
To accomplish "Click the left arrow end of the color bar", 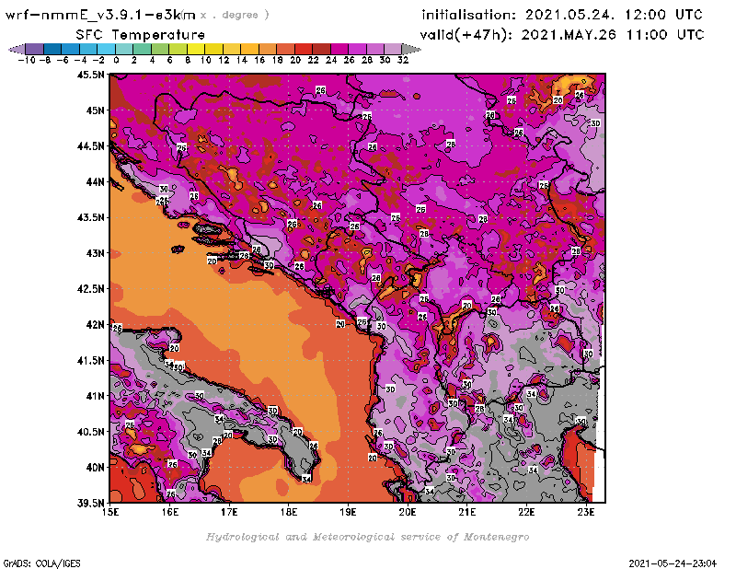I will (x=17, y=49).
